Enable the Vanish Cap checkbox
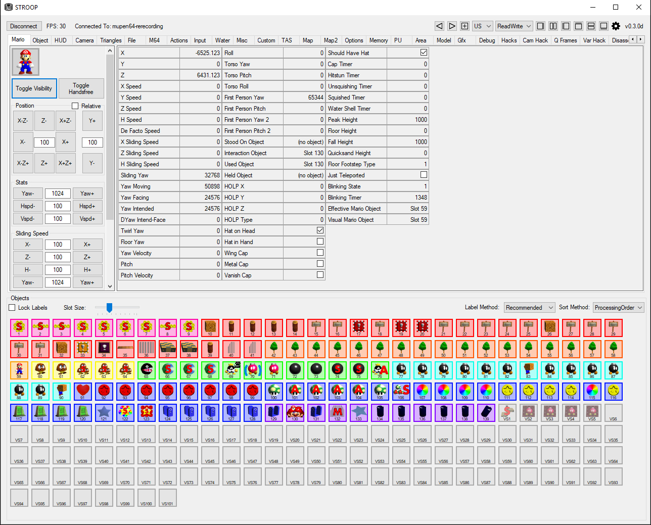This screenshot has height=525, width=651. click(x=320, y=275)
